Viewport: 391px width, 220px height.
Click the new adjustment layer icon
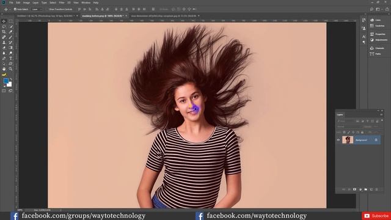[x=360, y=189]
